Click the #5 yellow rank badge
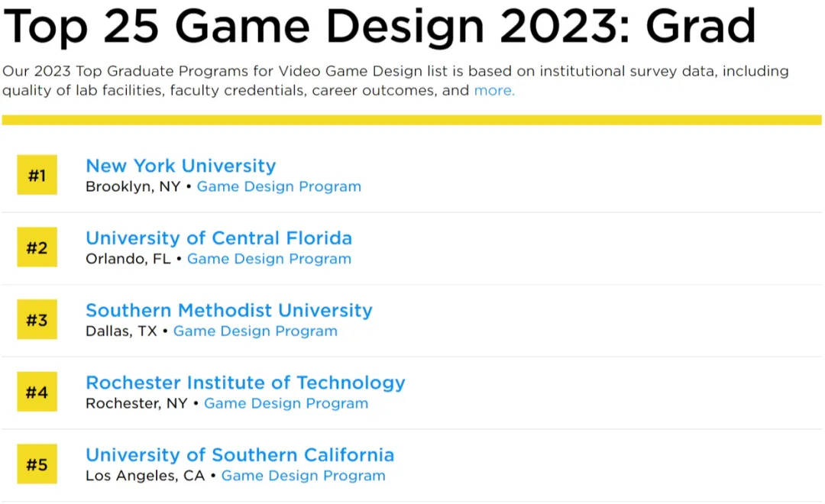The height and width of the screenshot is (504, 825). (x=37, y=464)
